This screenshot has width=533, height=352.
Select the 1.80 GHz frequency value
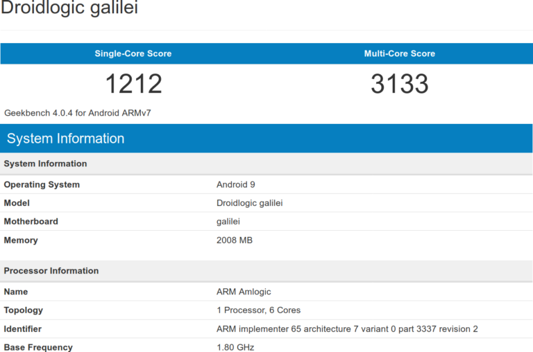point(235,347)
